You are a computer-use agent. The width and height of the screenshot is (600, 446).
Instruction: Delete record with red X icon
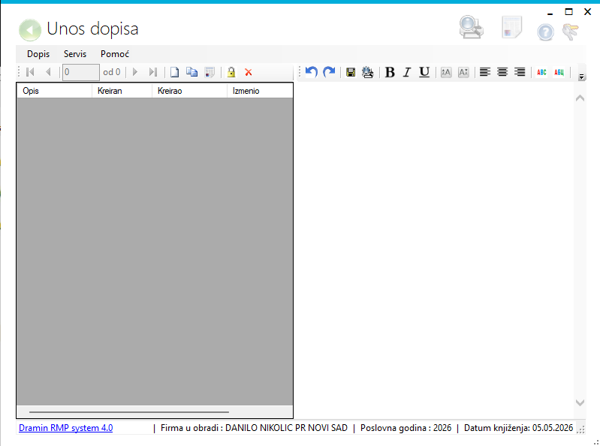pos(249,72)
